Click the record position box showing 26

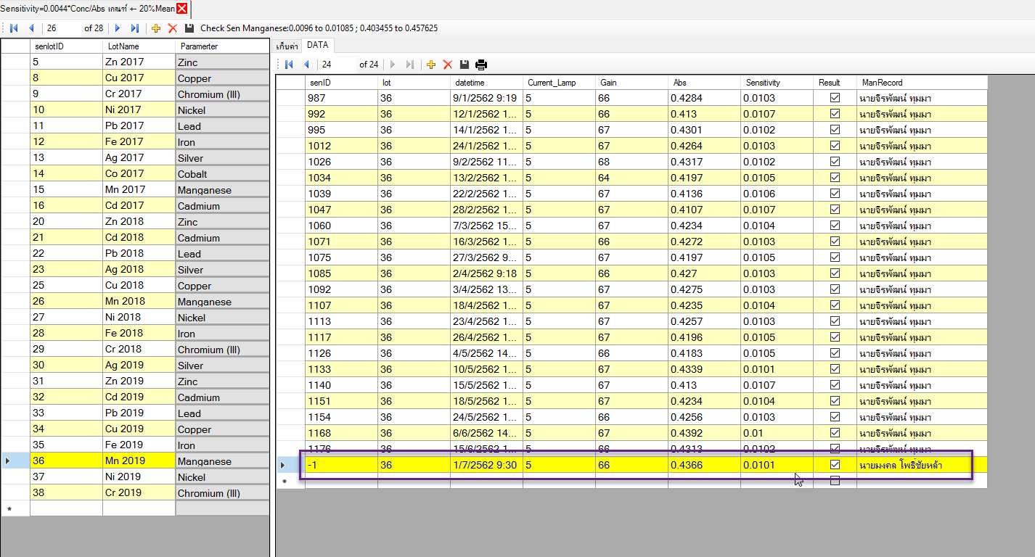(61, 28)
